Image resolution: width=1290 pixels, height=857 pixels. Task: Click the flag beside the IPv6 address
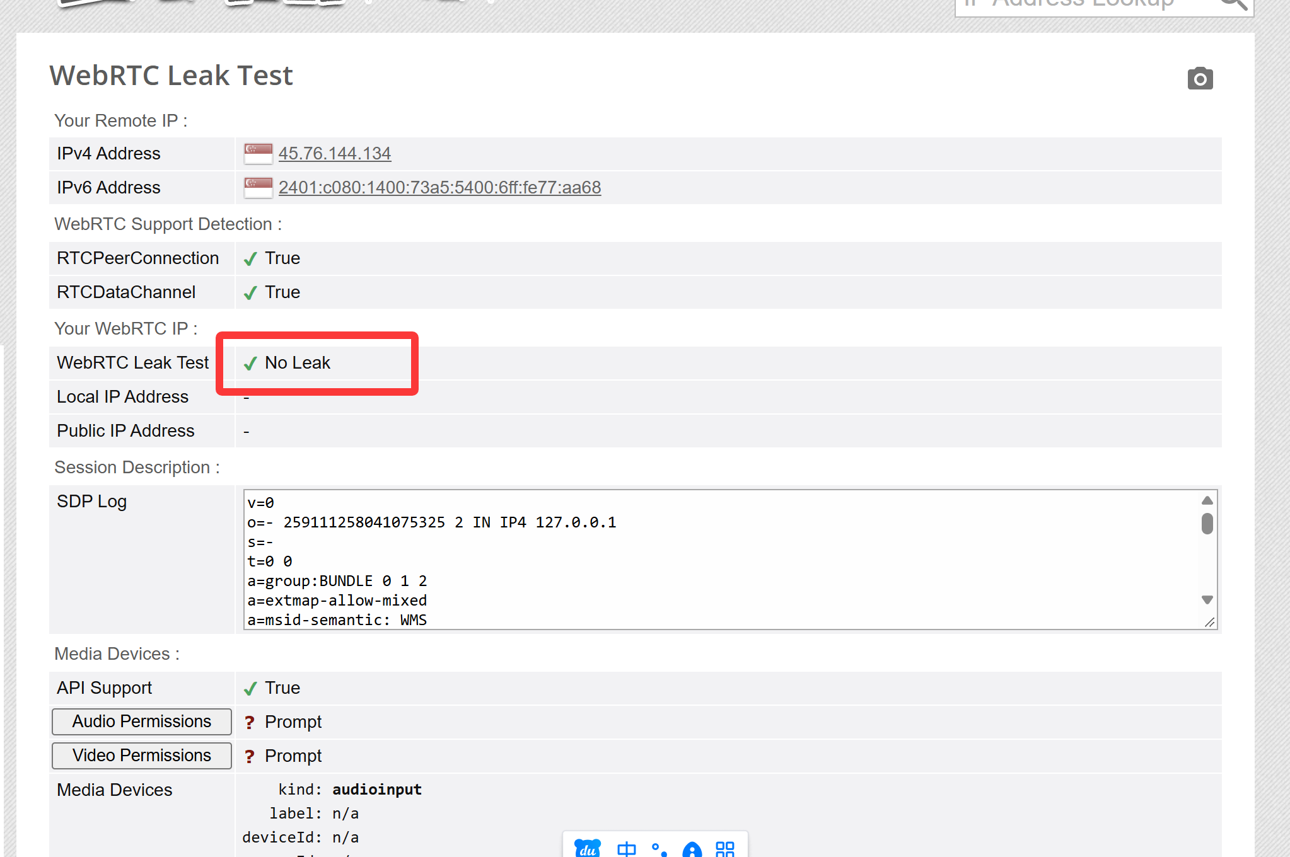tap(259, 187)
